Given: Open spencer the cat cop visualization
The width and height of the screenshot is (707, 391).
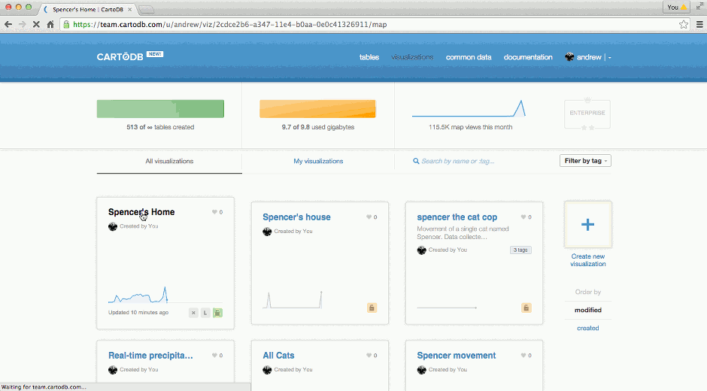Looking at the screenshot, I should tap(457, 217).
